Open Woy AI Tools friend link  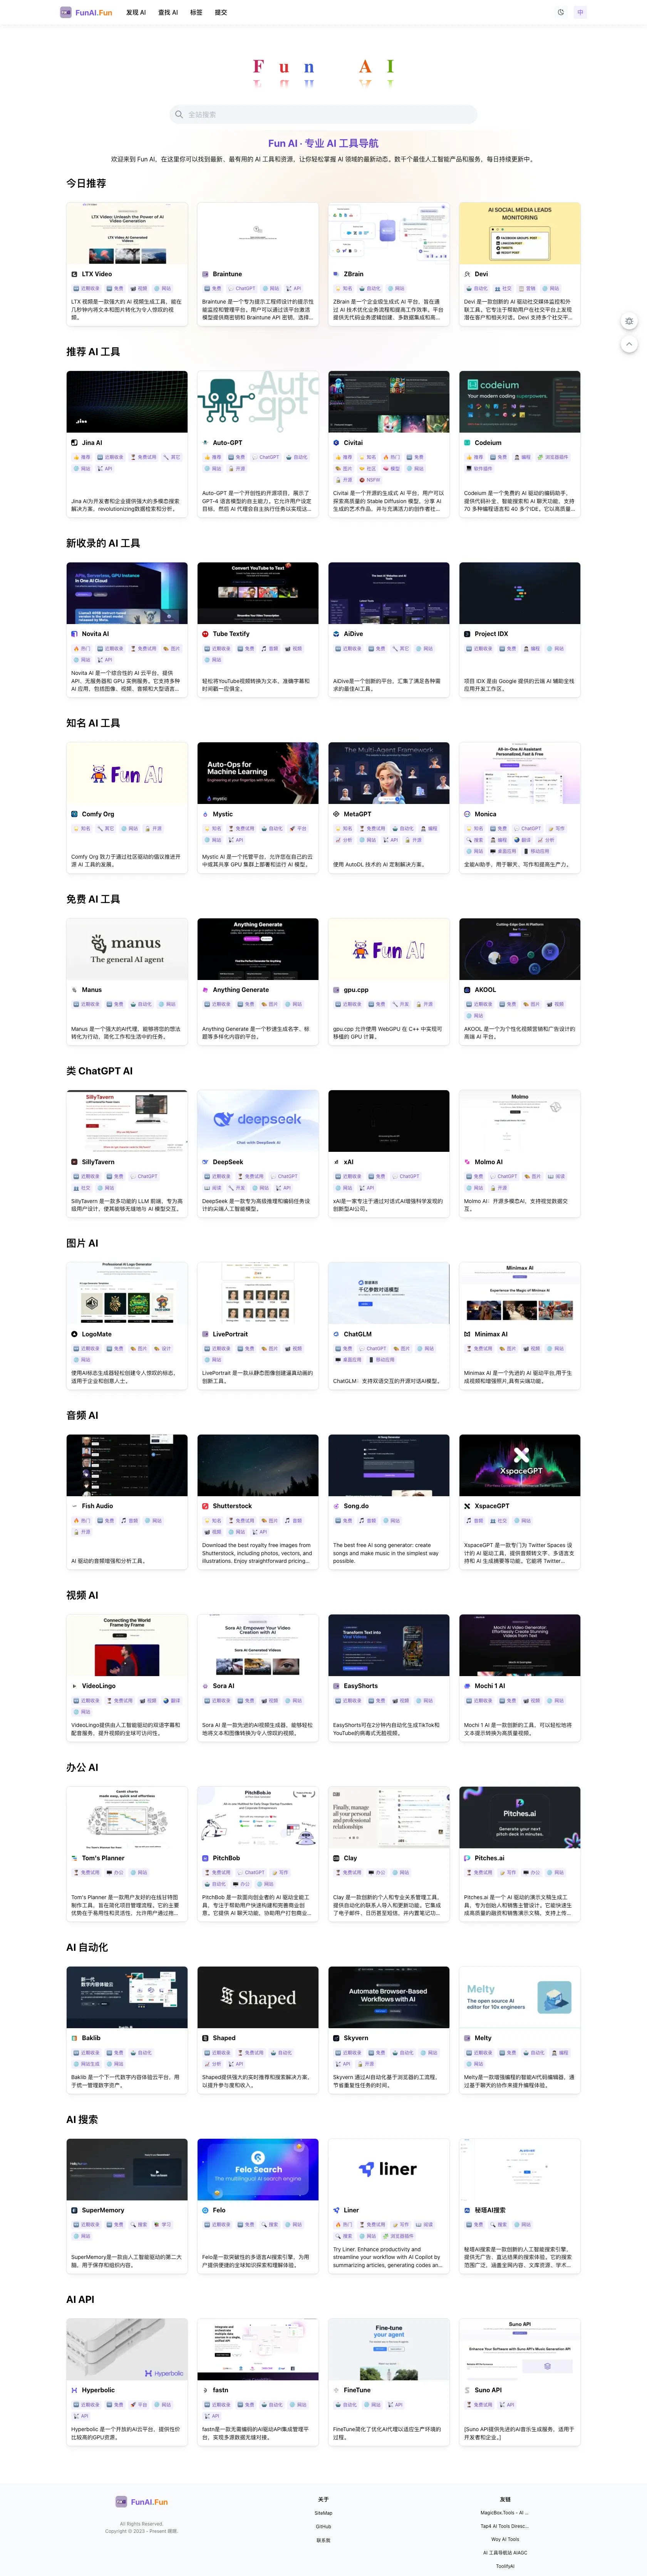(505, 2539)
